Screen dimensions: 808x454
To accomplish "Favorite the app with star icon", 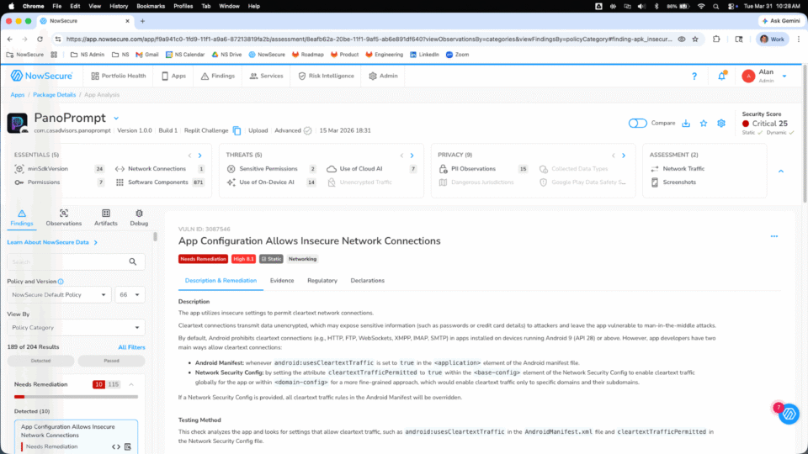I will pyautogui.click(x=704, y=124).
